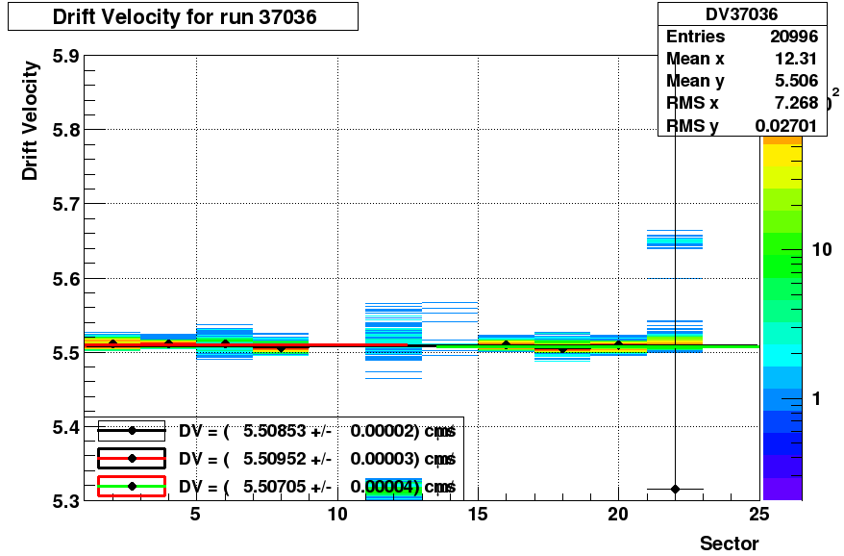Screen dimensions: 844x556
Task: Click the y-axis tick label "5.9"
Action: (65, 56)
